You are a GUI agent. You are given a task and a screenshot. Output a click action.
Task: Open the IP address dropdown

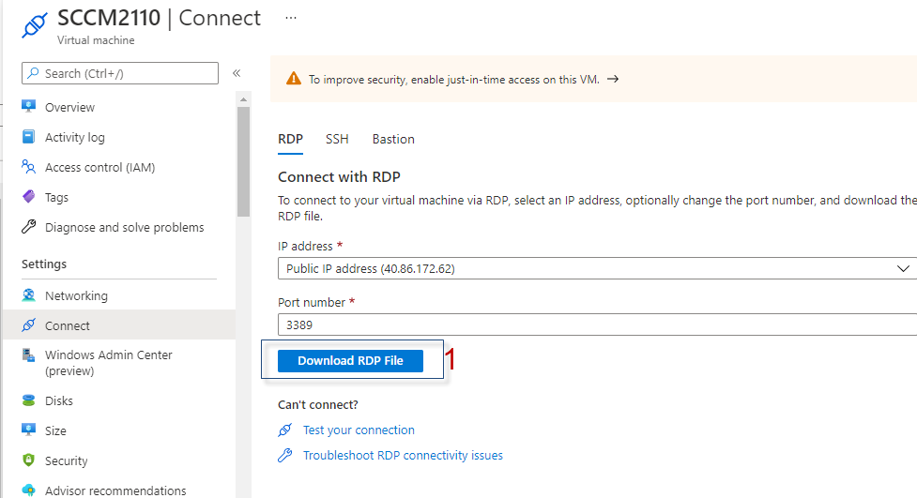pos(597,269)
